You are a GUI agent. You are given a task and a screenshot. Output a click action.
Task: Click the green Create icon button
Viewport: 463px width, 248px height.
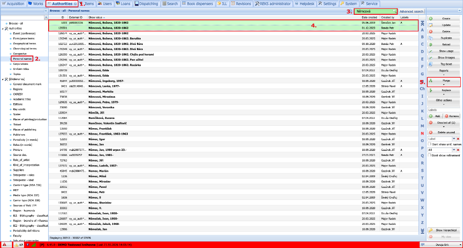(444, 19)
